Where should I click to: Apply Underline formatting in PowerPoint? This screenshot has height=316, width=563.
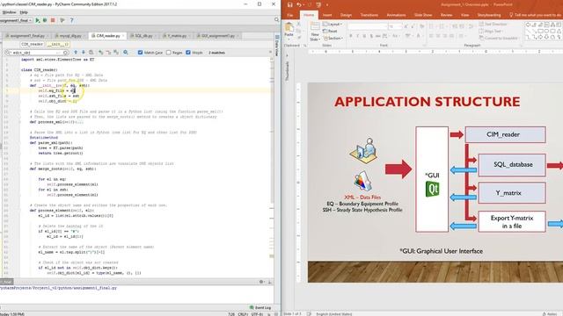[364, 36]
